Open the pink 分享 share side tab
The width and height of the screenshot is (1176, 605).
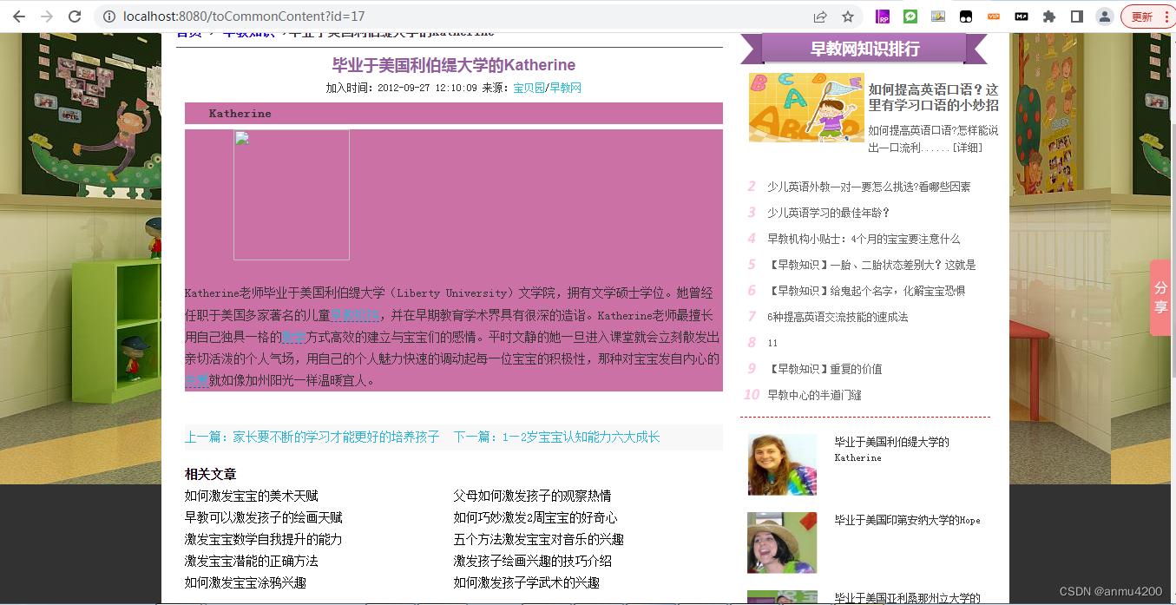[1160, 297]
